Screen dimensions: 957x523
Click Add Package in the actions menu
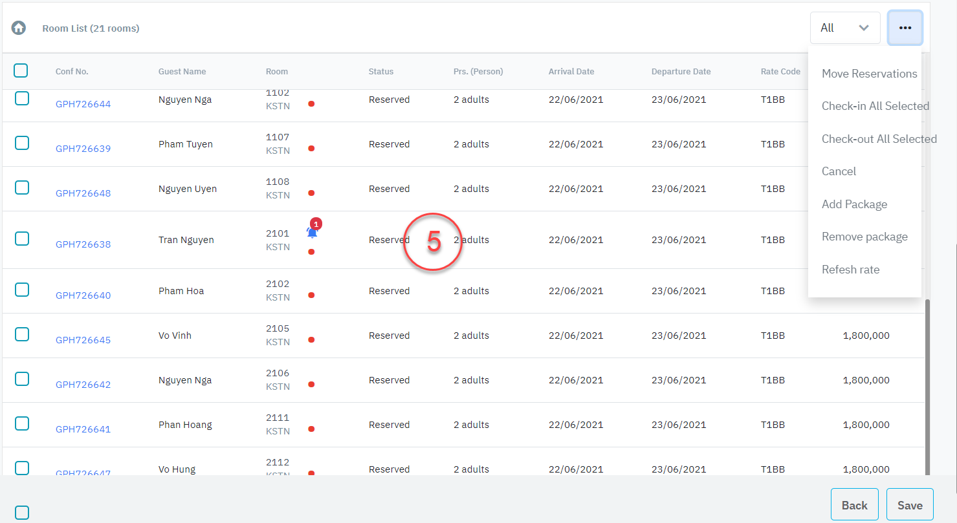[x=854, y=204]
